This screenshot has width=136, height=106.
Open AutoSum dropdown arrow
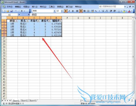coord(24,11)
